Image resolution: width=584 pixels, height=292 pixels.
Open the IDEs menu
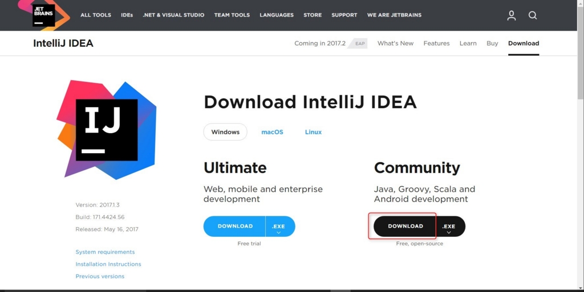click(x=127, y=15)
